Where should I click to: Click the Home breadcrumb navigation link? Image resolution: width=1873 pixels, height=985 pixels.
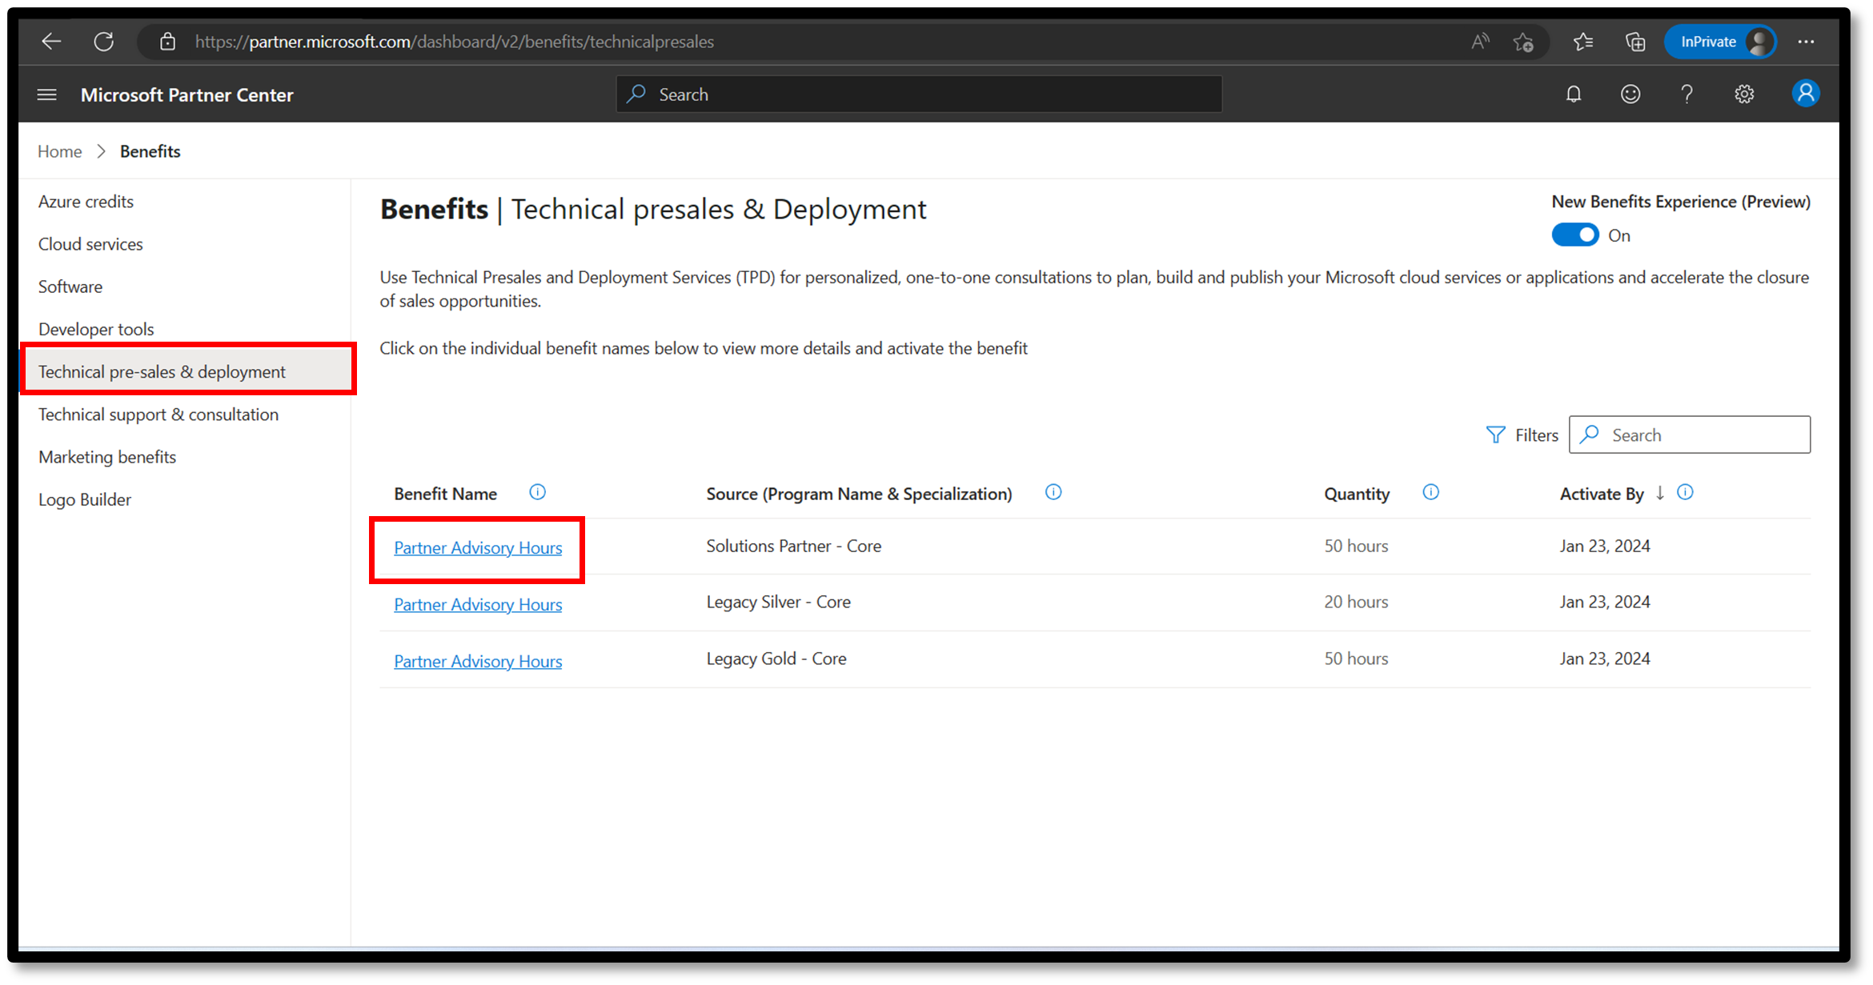click(59, 151)
